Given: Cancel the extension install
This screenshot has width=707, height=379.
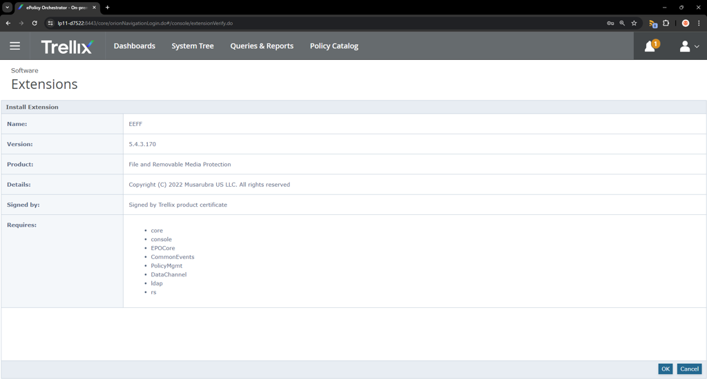Looking at the screenshot, I should click(x=689, y=369).
